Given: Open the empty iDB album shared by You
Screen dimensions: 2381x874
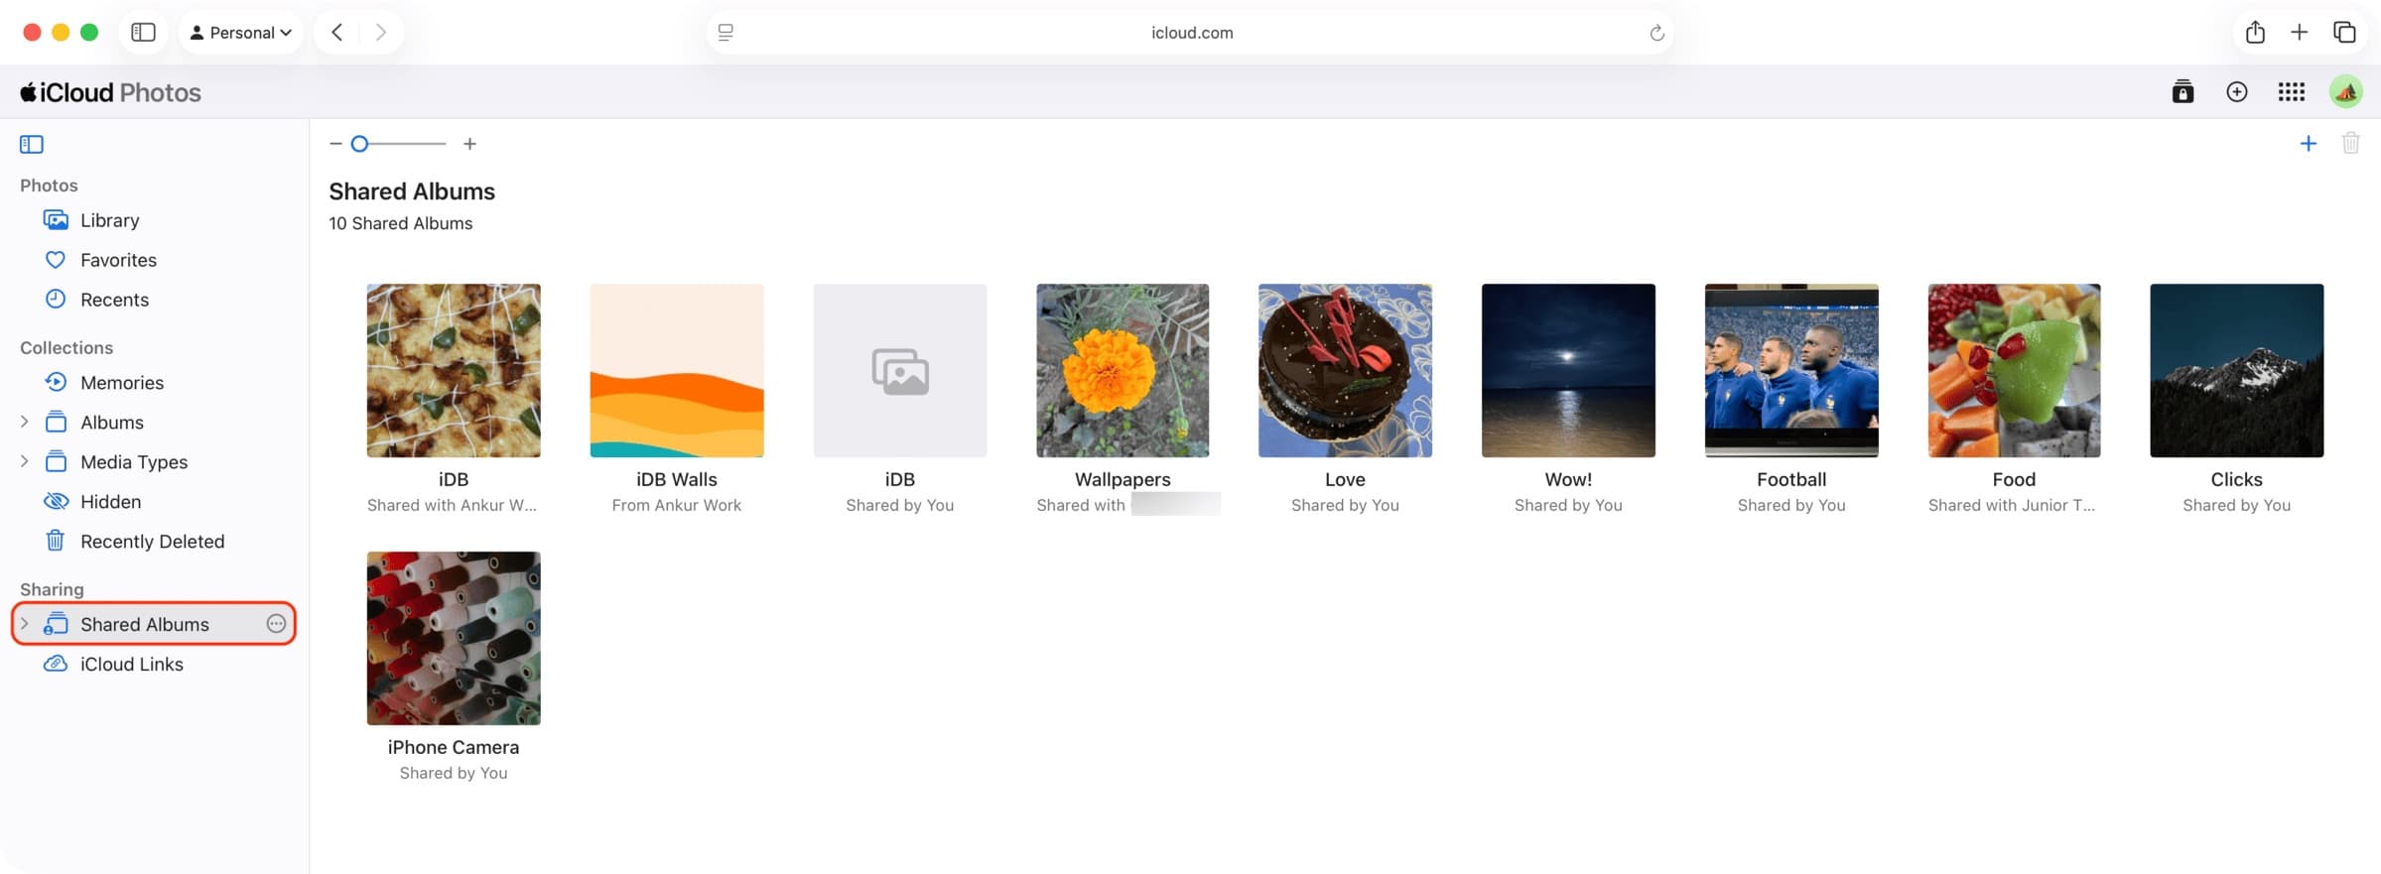Looking at the screenshot, I should coord(900,371).
